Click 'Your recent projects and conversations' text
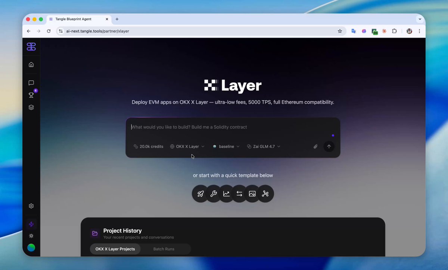Screen dimensions: 448x270 (139, 237)
